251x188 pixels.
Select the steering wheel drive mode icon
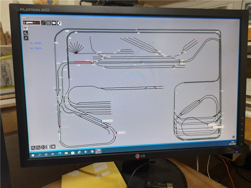click(26, 28)
